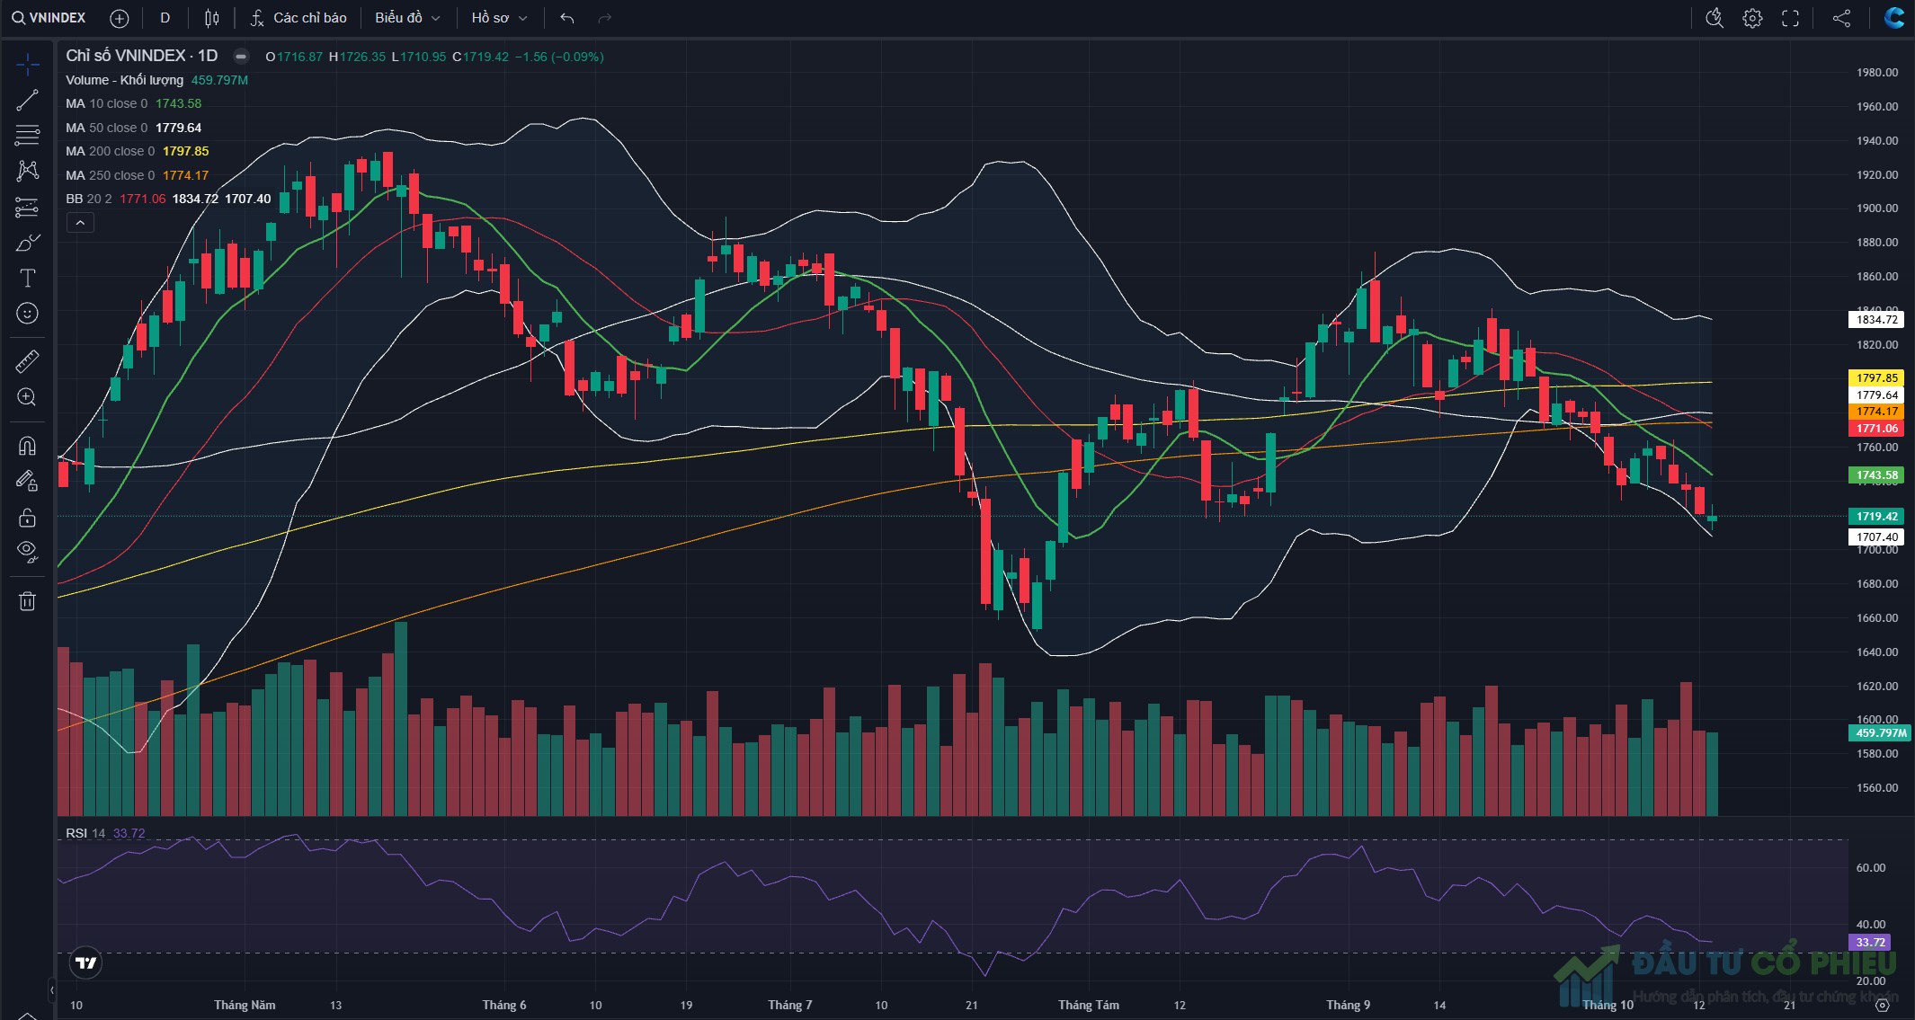Select the brush drawing tool
This screenshot has width=1915, height=1020.
pyautogui.click(x=27, y=244)
